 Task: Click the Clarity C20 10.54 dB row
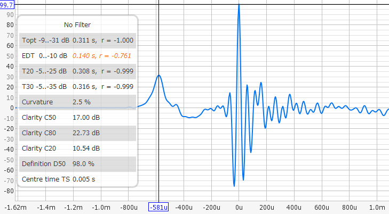pyautogui.click(x=77, y=148)
